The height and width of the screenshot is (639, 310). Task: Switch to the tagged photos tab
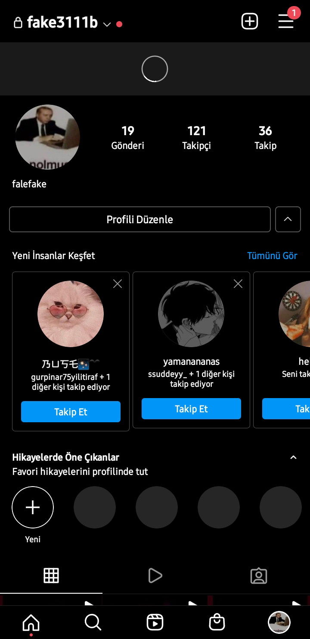tap(259, 576)
